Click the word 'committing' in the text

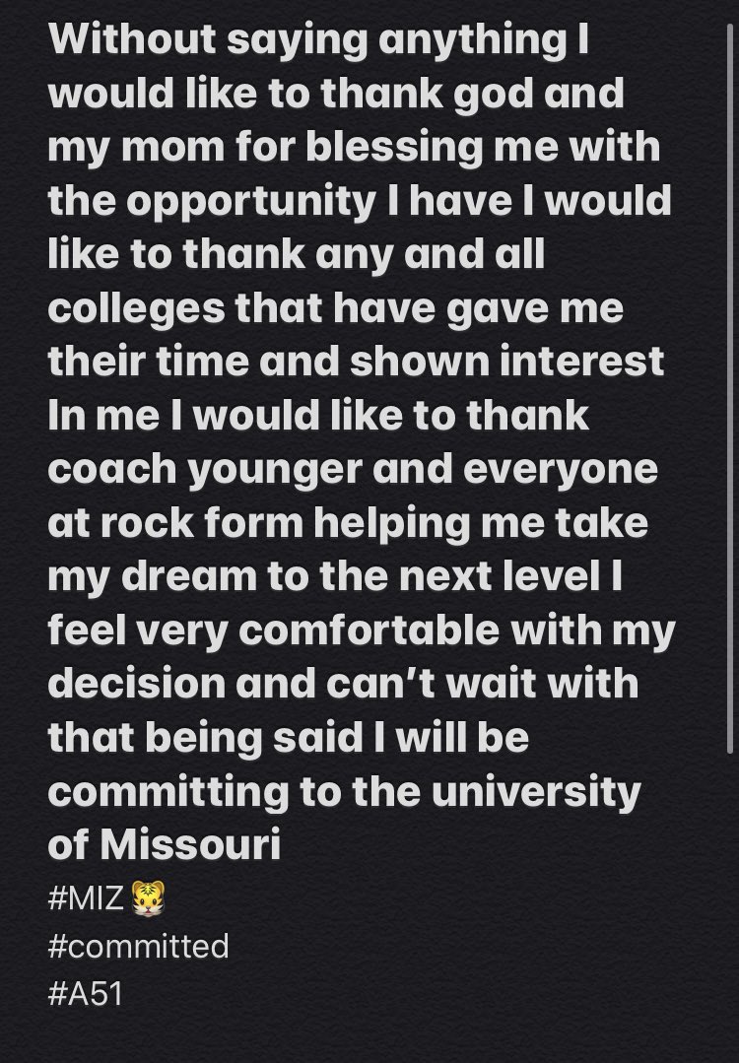[168, 793]
